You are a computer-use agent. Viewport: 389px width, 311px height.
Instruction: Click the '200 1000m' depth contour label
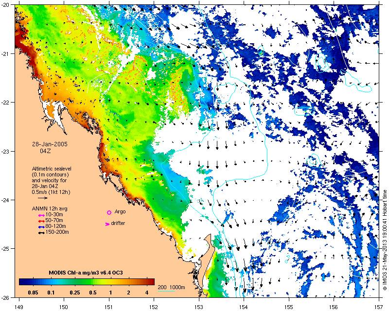[x=172, y=288]
